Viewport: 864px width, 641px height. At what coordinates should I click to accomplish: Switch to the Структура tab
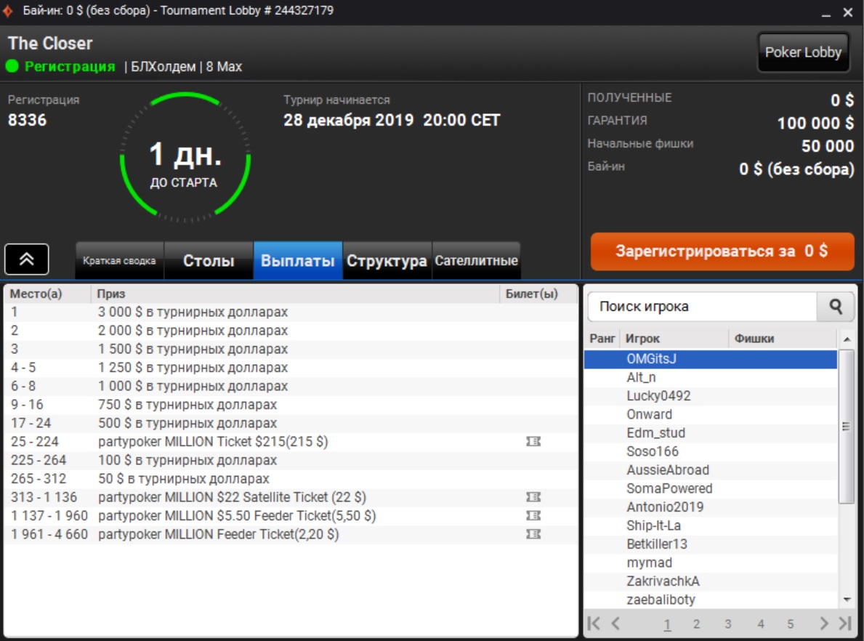tap(387, 261)
